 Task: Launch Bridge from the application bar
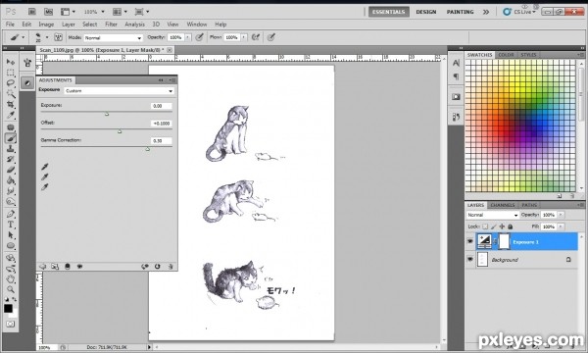32,12
